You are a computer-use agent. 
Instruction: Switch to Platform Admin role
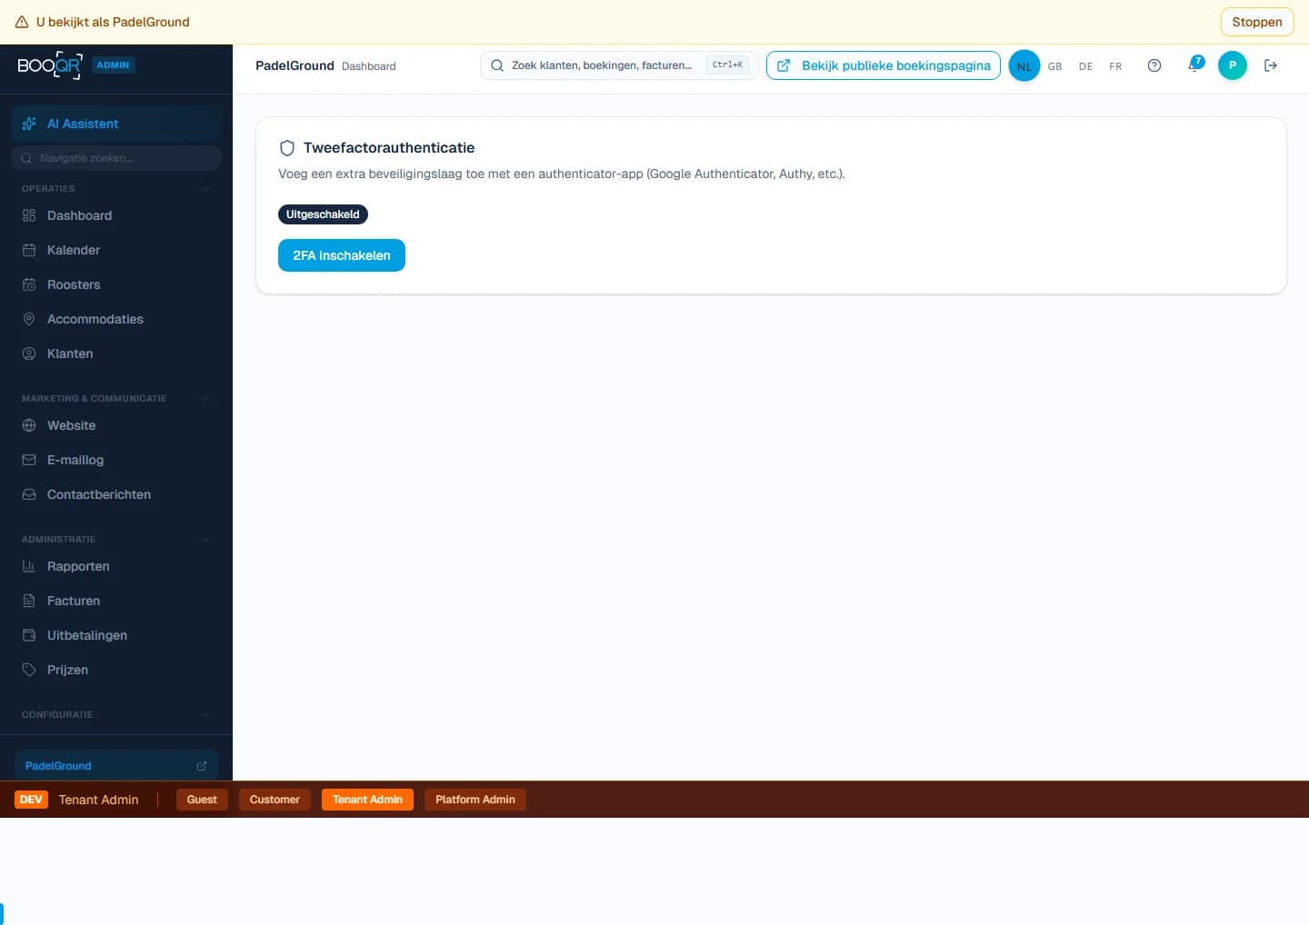(475, 800)
